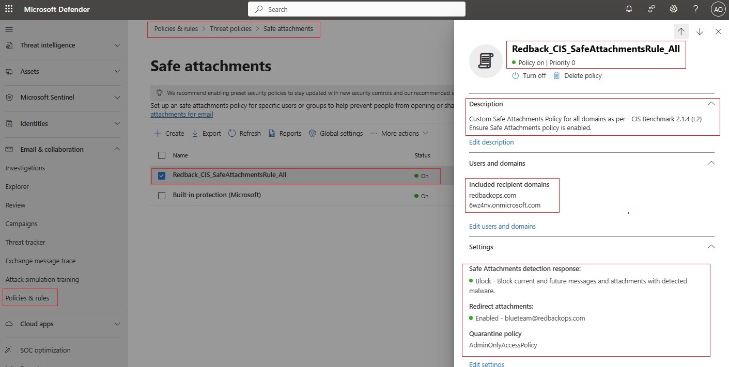
Task: Click Create plus toolbar button
Action: click(x=169, y=133)
